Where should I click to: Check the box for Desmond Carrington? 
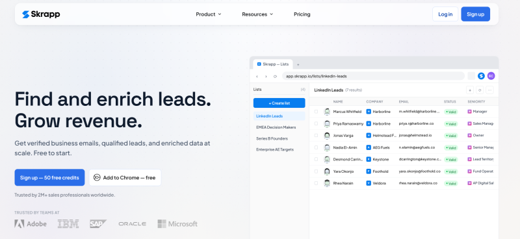pyautogui.click(x=316, y=160)
